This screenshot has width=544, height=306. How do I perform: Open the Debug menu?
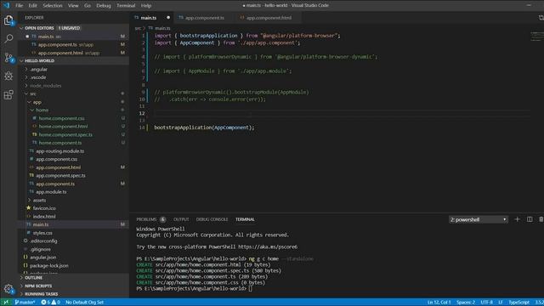[104, 6]
